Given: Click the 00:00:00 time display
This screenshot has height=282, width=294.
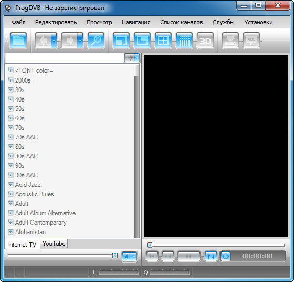Looking at the screenshot, I should click(257, 256).
